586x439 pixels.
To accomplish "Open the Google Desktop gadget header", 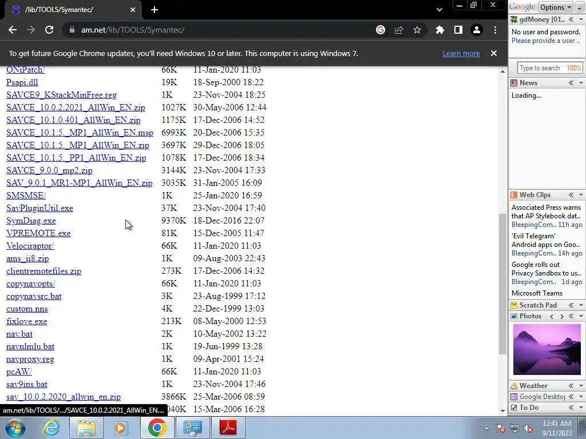I will (x=542, y=397).
